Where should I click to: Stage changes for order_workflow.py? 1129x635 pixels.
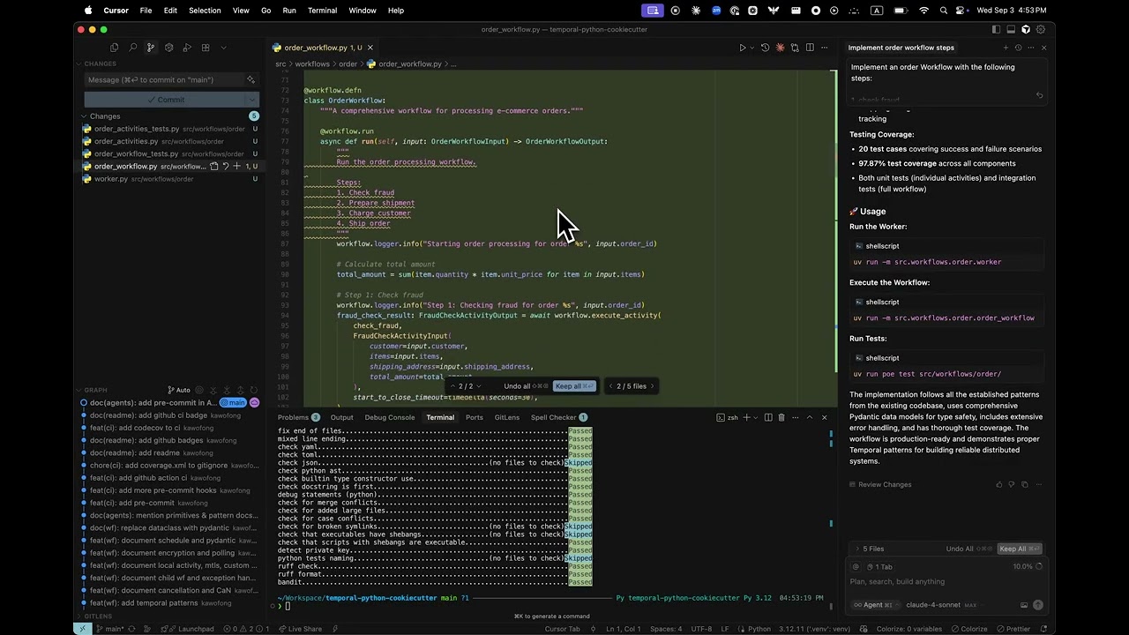point(236,166)
